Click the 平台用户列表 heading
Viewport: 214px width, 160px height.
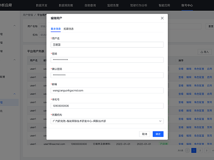coord(36,51)
